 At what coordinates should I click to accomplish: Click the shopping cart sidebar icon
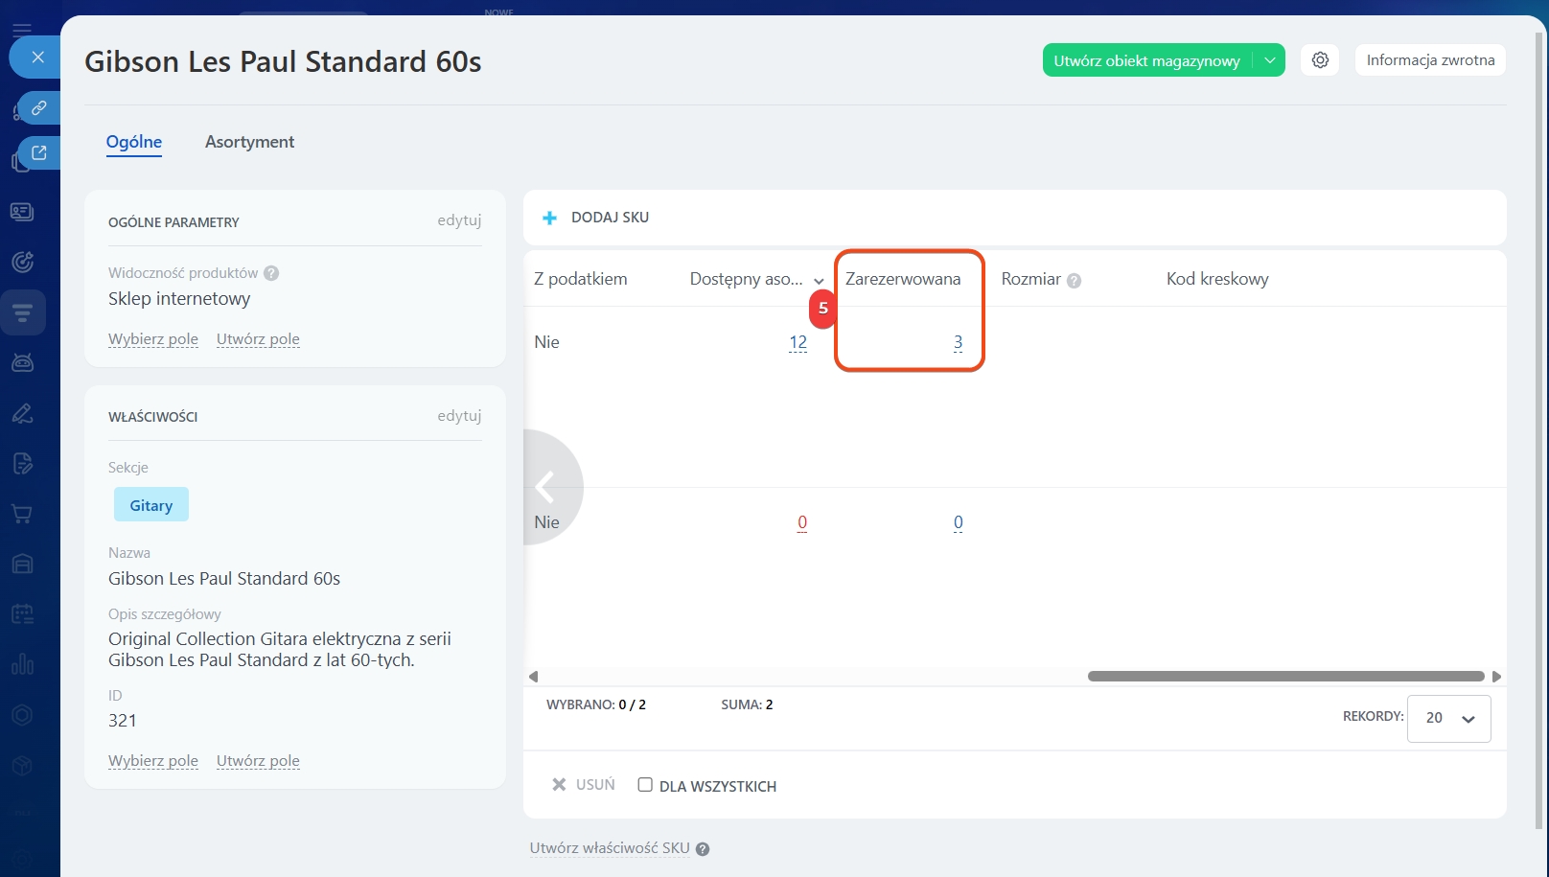(22, 514)
